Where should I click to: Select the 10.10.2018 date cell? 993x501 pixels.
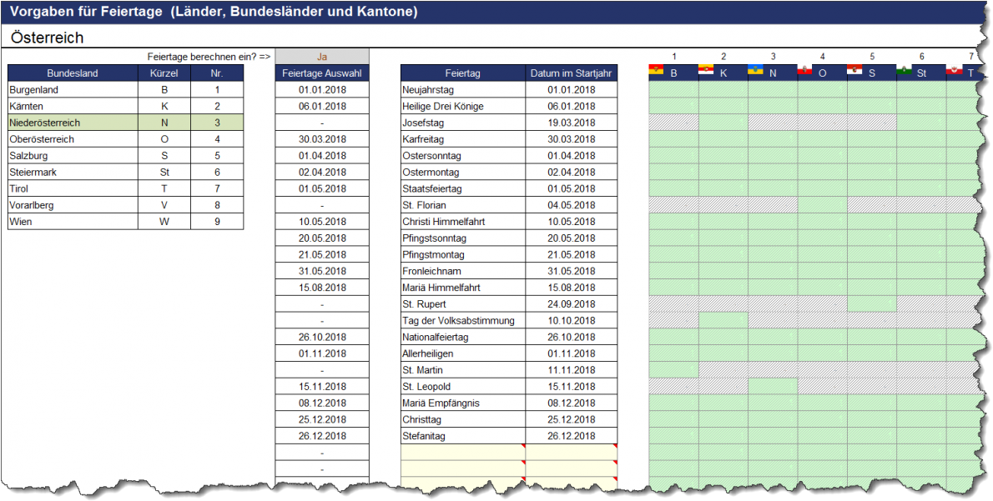click(572, 320)
